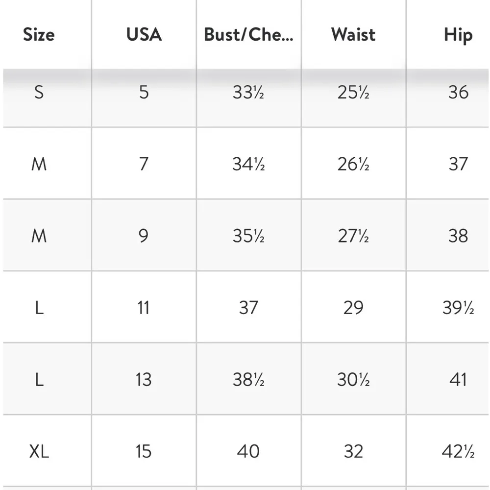Select the 39½ hip measurement cell
The image size is (490, 490).
(458, 308)
